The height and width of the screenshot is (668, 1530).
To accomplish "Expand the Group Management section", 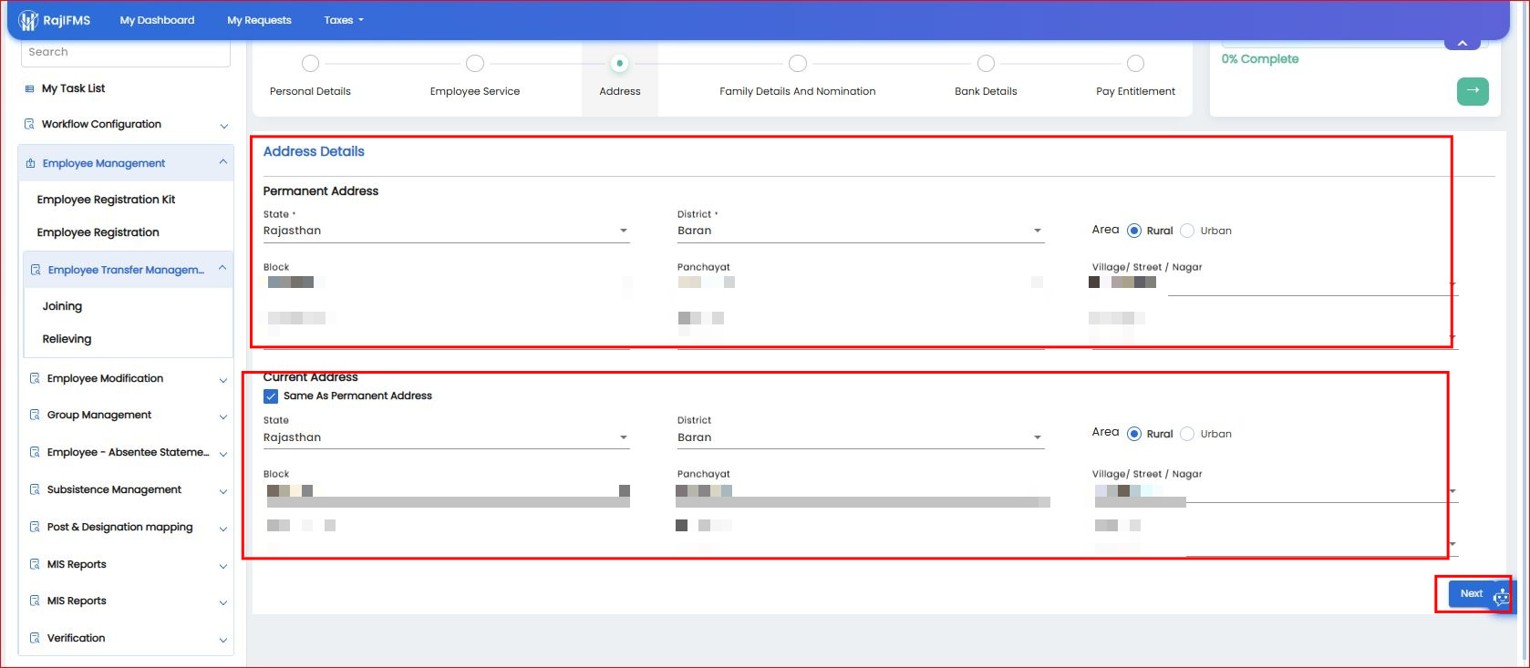I will pyautogui.click(x=223, y=416).
